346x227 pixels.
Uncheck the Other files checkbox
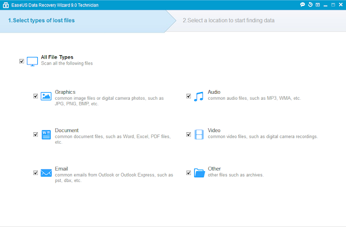[189, 173]
